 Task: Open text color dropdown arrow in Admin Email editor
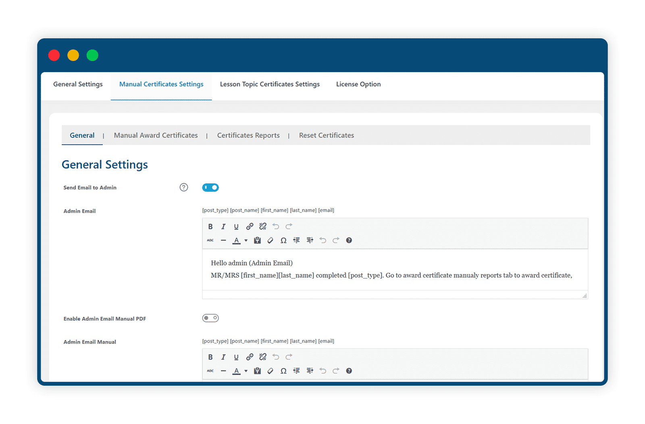246,241
